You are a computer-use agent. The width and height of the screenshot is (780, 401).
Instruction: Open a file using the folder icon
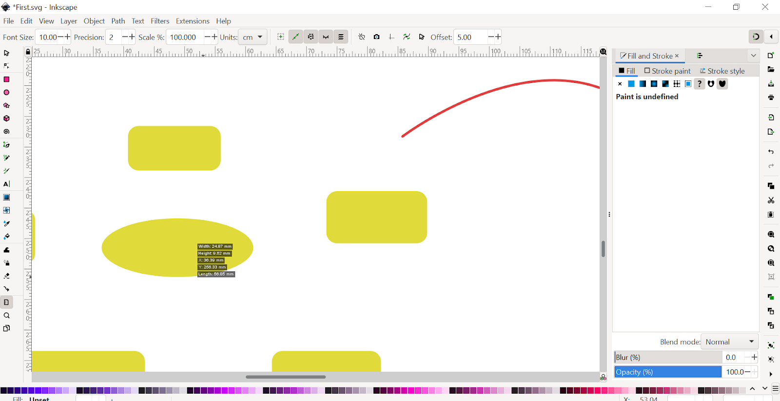pyautogui.click(x=771, y=69)
